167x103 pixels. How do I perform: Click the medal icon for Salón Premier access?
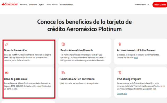coord(120,44)
